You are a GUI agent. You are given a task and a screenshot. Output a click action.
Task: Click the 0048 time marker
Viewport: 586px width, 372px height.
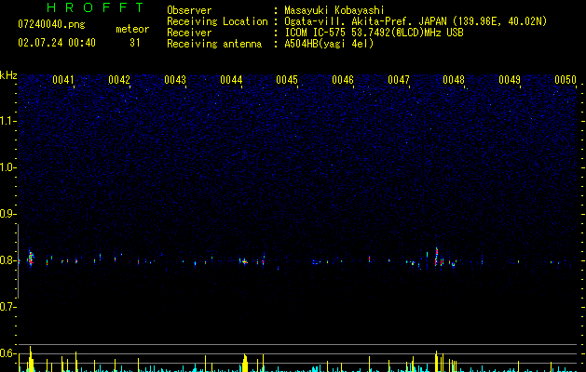(x=454, y=80)
